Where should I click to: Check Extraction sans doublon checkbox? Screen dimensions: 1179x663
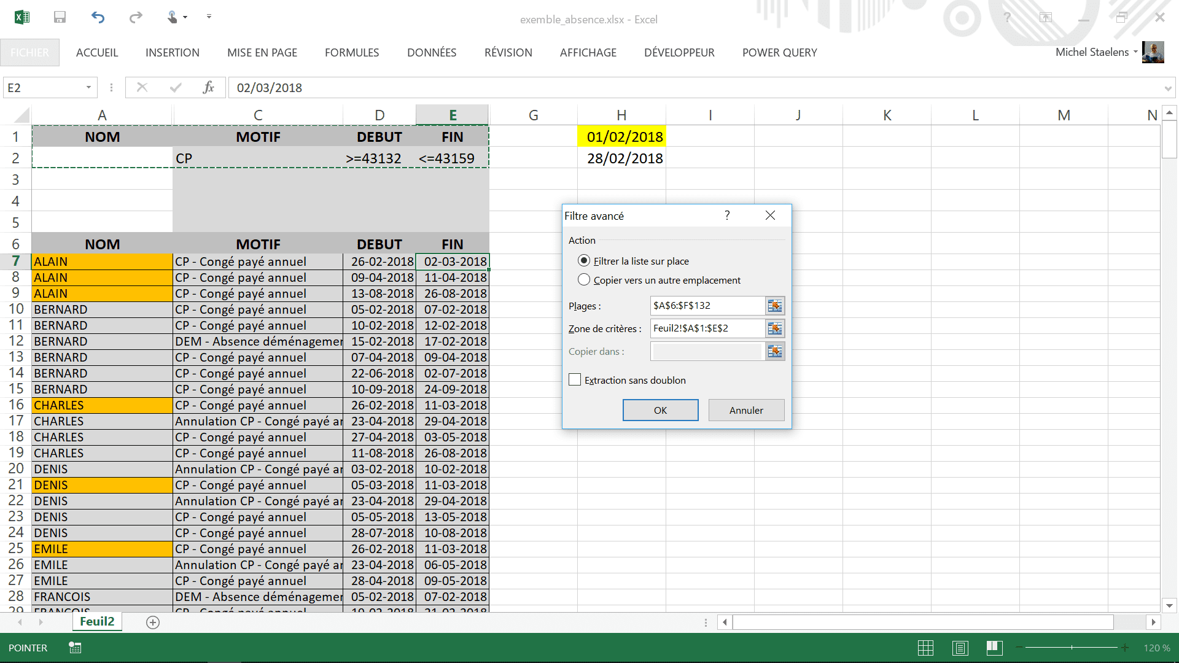pyautogui.click(x=575, y=380)
